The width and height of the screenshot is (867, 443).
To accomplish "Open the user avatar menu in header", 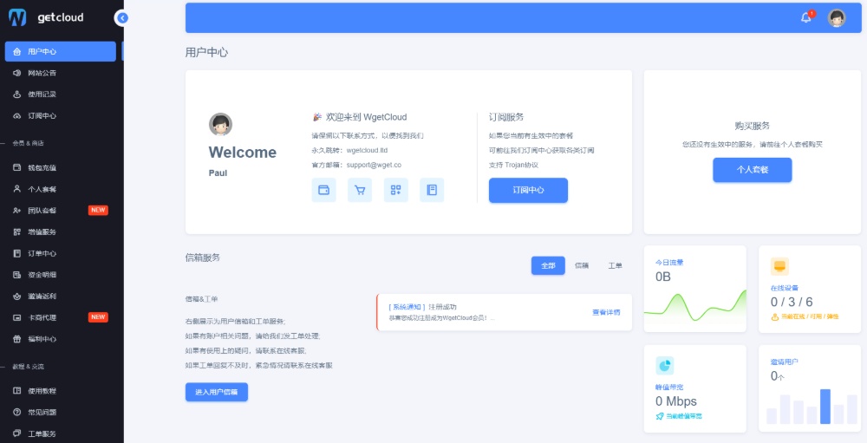I will [x=837, y=18].
